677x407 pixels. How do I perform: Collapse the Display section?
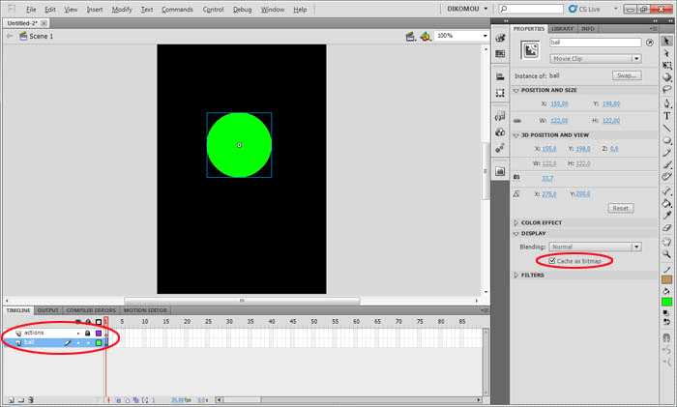pos(515,234)
